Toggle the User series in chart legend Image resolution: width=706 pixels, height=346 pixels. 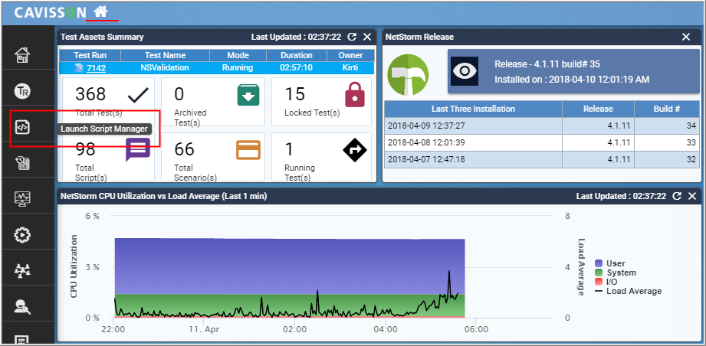pos(610,263)
